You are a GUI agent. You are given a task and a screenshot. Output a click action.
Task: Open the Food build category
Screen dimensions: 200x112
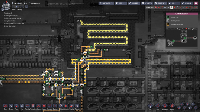(x=22, y=106)
